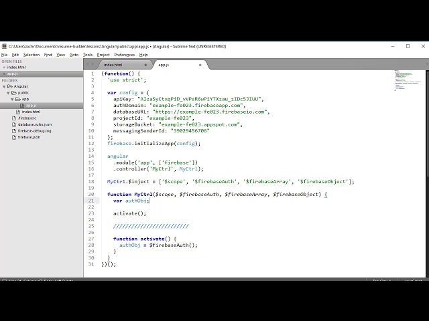The height and width of the screenshot is (321, 429).
Task: Click authDomain on line 6
Action: (128, 106)
